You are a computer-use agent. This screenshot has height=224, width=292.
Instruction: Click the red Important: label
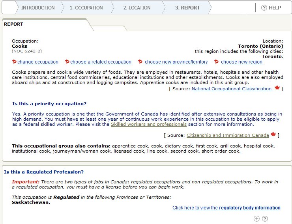pos(26,182)
